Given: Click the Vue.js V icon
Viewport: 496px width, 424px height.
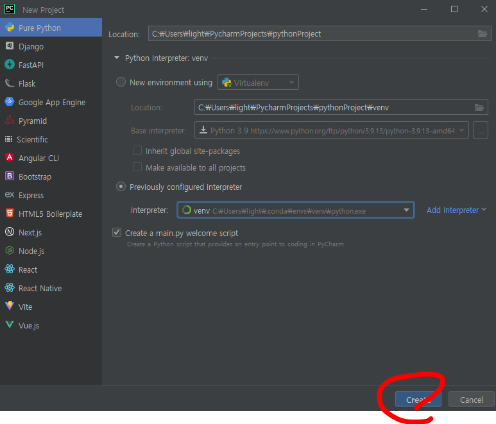Looking at the screenshot, I should click(x=10, y=325).
